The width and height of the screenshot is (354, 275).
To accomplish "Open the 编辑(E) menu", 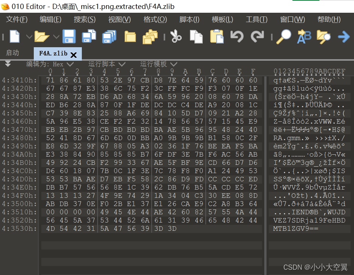I will click(51, 19).
